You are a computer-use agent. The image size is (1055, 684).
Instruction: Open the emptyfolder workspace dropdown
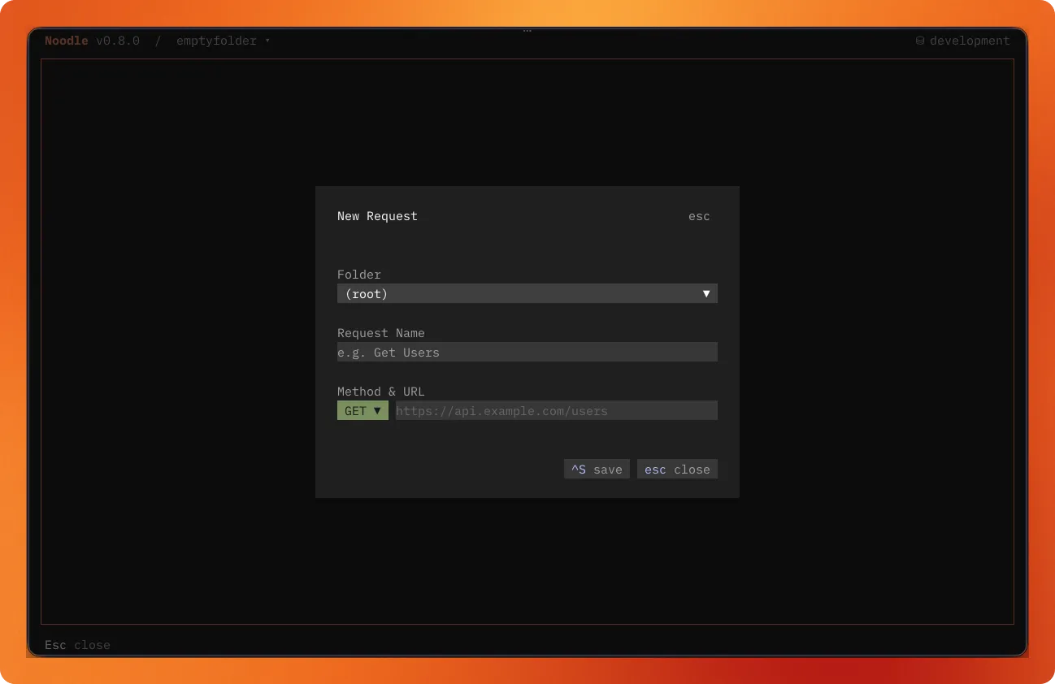click(x=223, y=41)
